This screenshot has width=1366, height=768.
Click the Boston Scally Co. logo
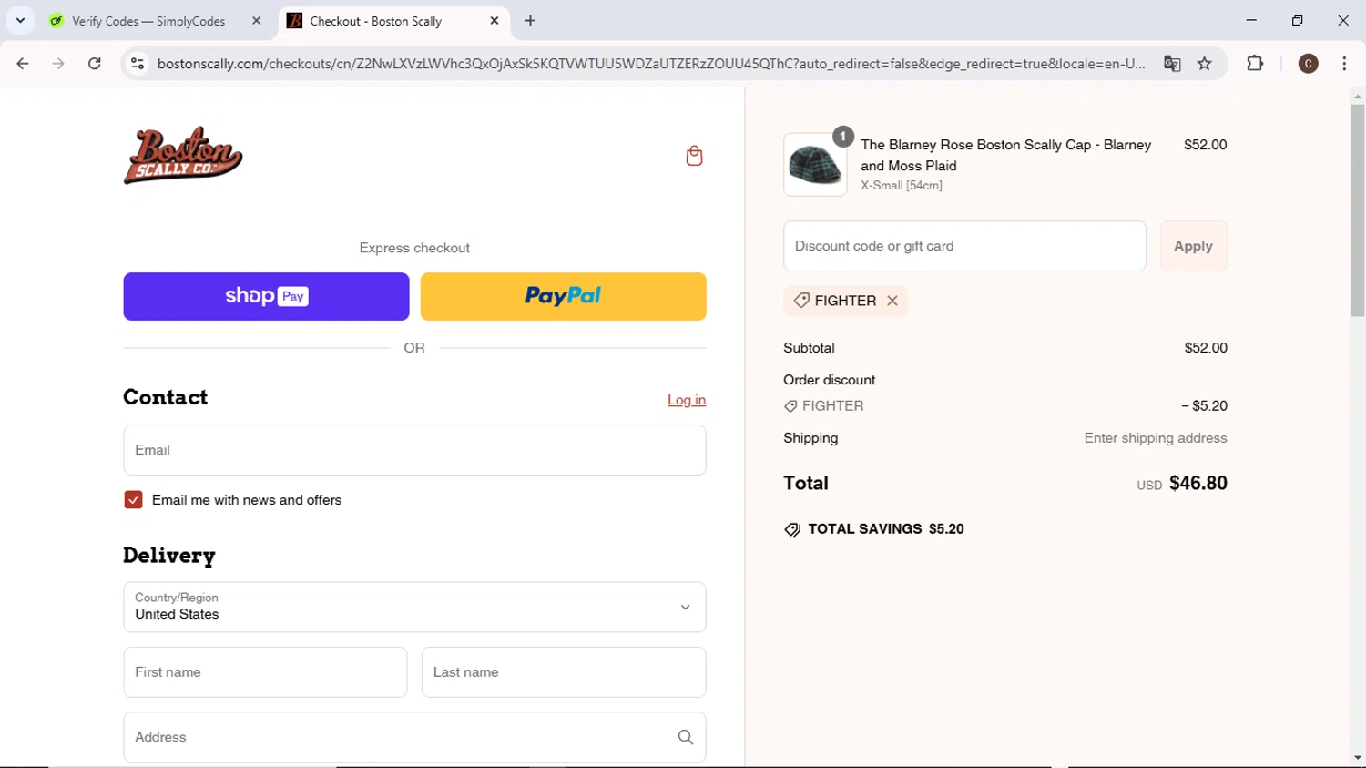coord(183,155)
